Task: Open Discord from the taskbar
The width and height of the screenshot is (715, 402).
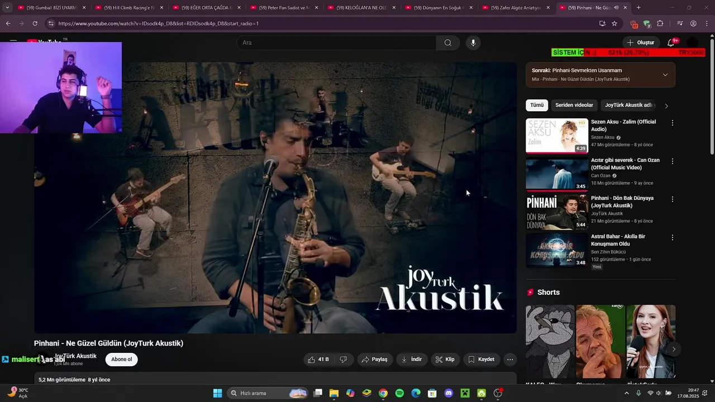Action: 449,393
